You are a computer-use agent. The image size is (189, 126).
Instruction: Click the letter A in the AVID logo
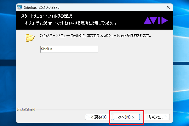coord(148,21)
